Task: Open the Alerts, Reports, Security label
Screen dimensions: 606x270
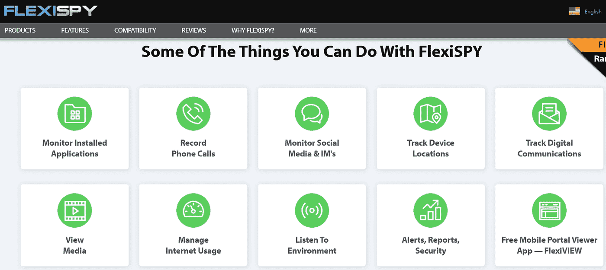Action: tap(431, 245)
